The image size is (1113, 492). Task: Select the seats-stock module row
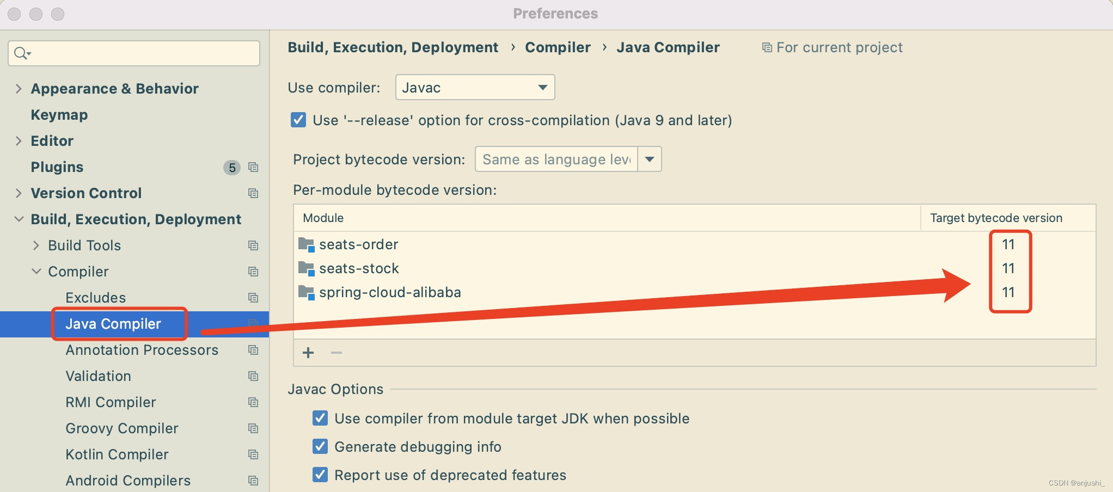(x=694, y=269)
